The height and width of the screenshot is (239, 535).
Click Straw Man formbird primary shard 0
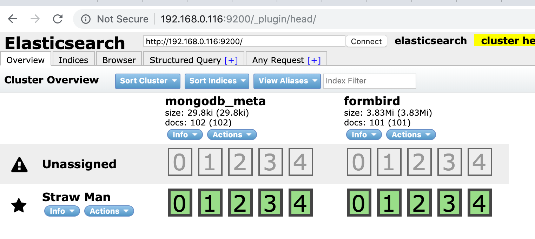click(358, 203)
